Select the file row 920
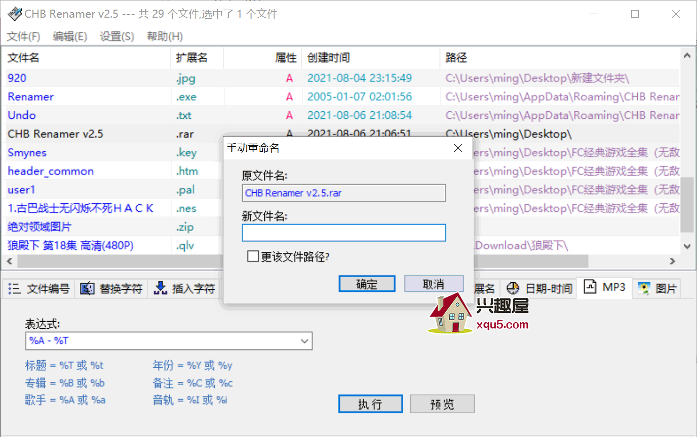Image resolution: width=697 pixels, height=437 pixels. coord(340,78)
